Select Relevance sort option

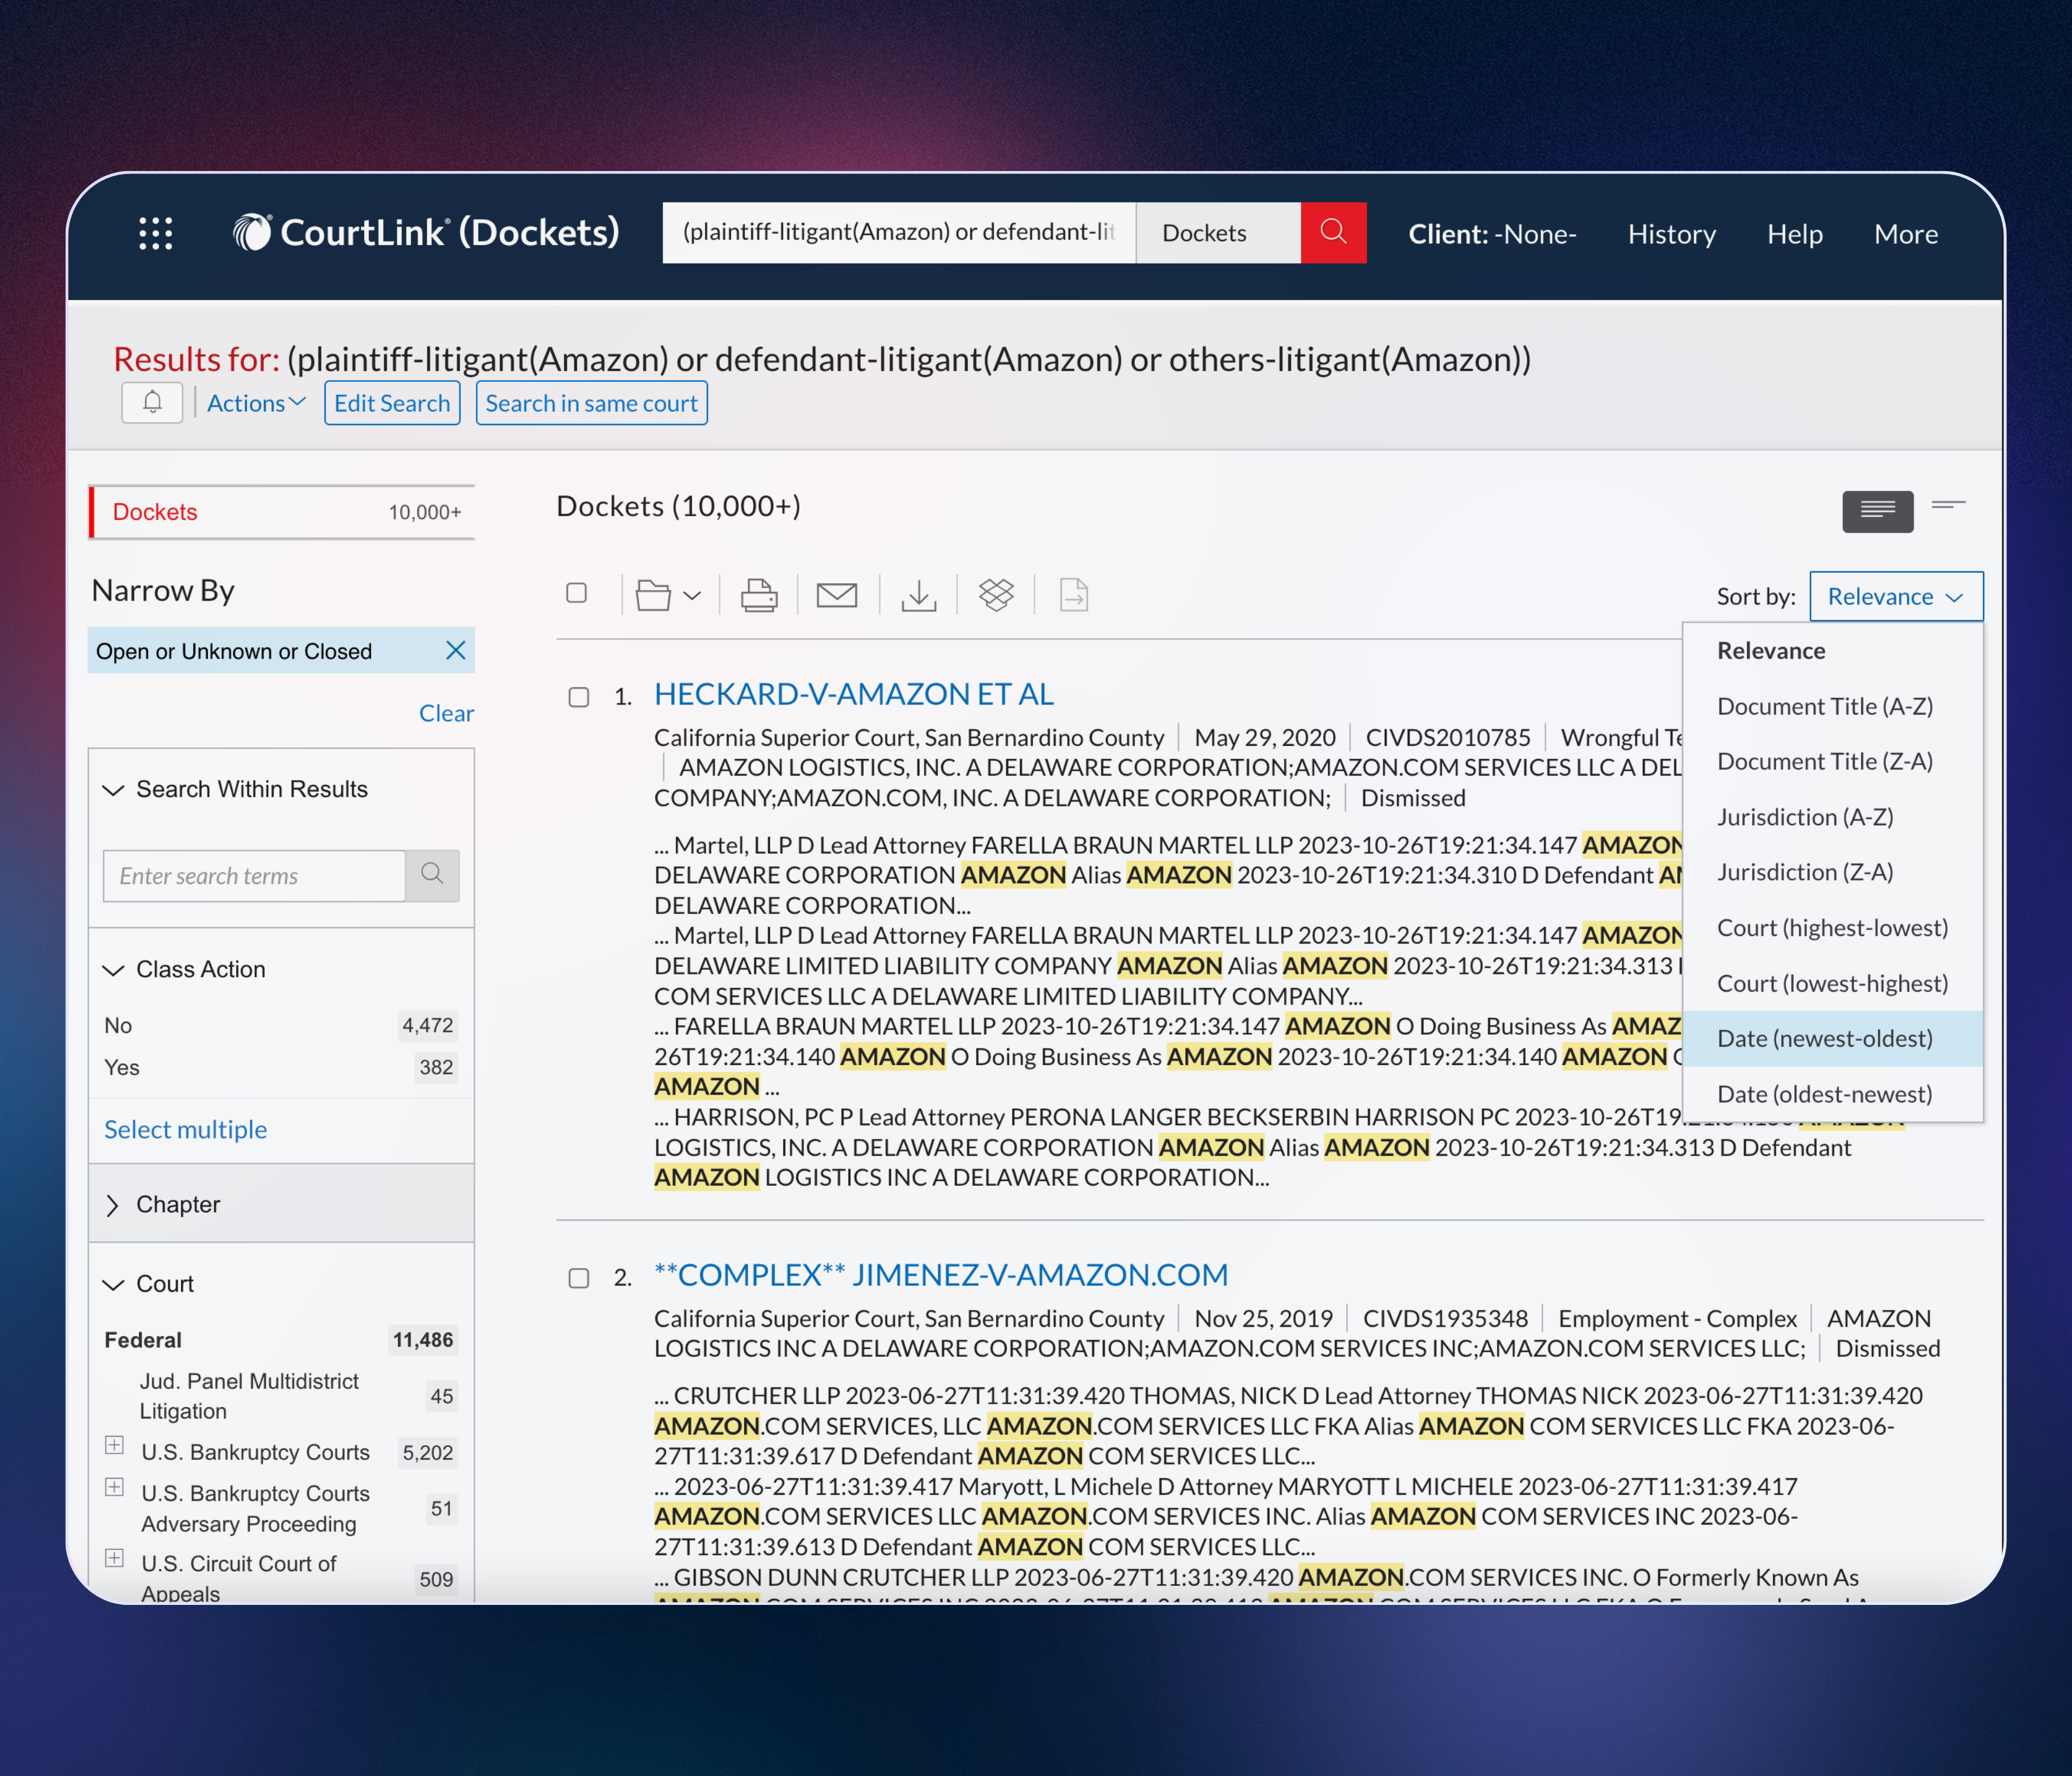pos(1833,650)
